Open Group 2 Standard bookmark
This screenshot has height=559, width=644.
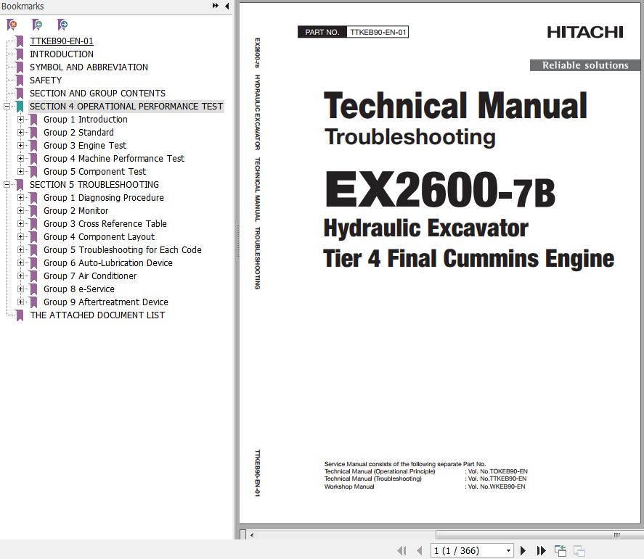click(x=78, y=133)
